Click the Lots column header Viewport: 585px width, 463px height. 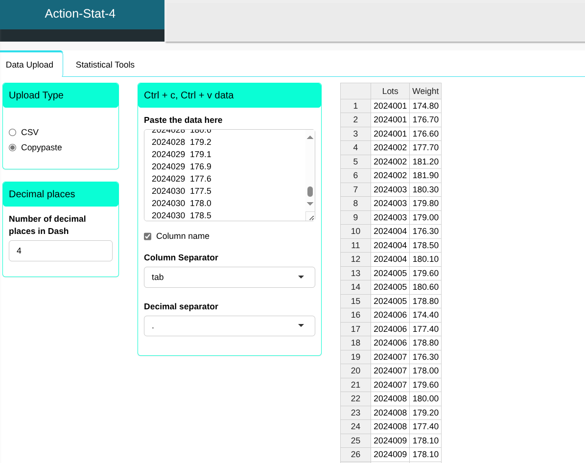click(x=390, y=91)
